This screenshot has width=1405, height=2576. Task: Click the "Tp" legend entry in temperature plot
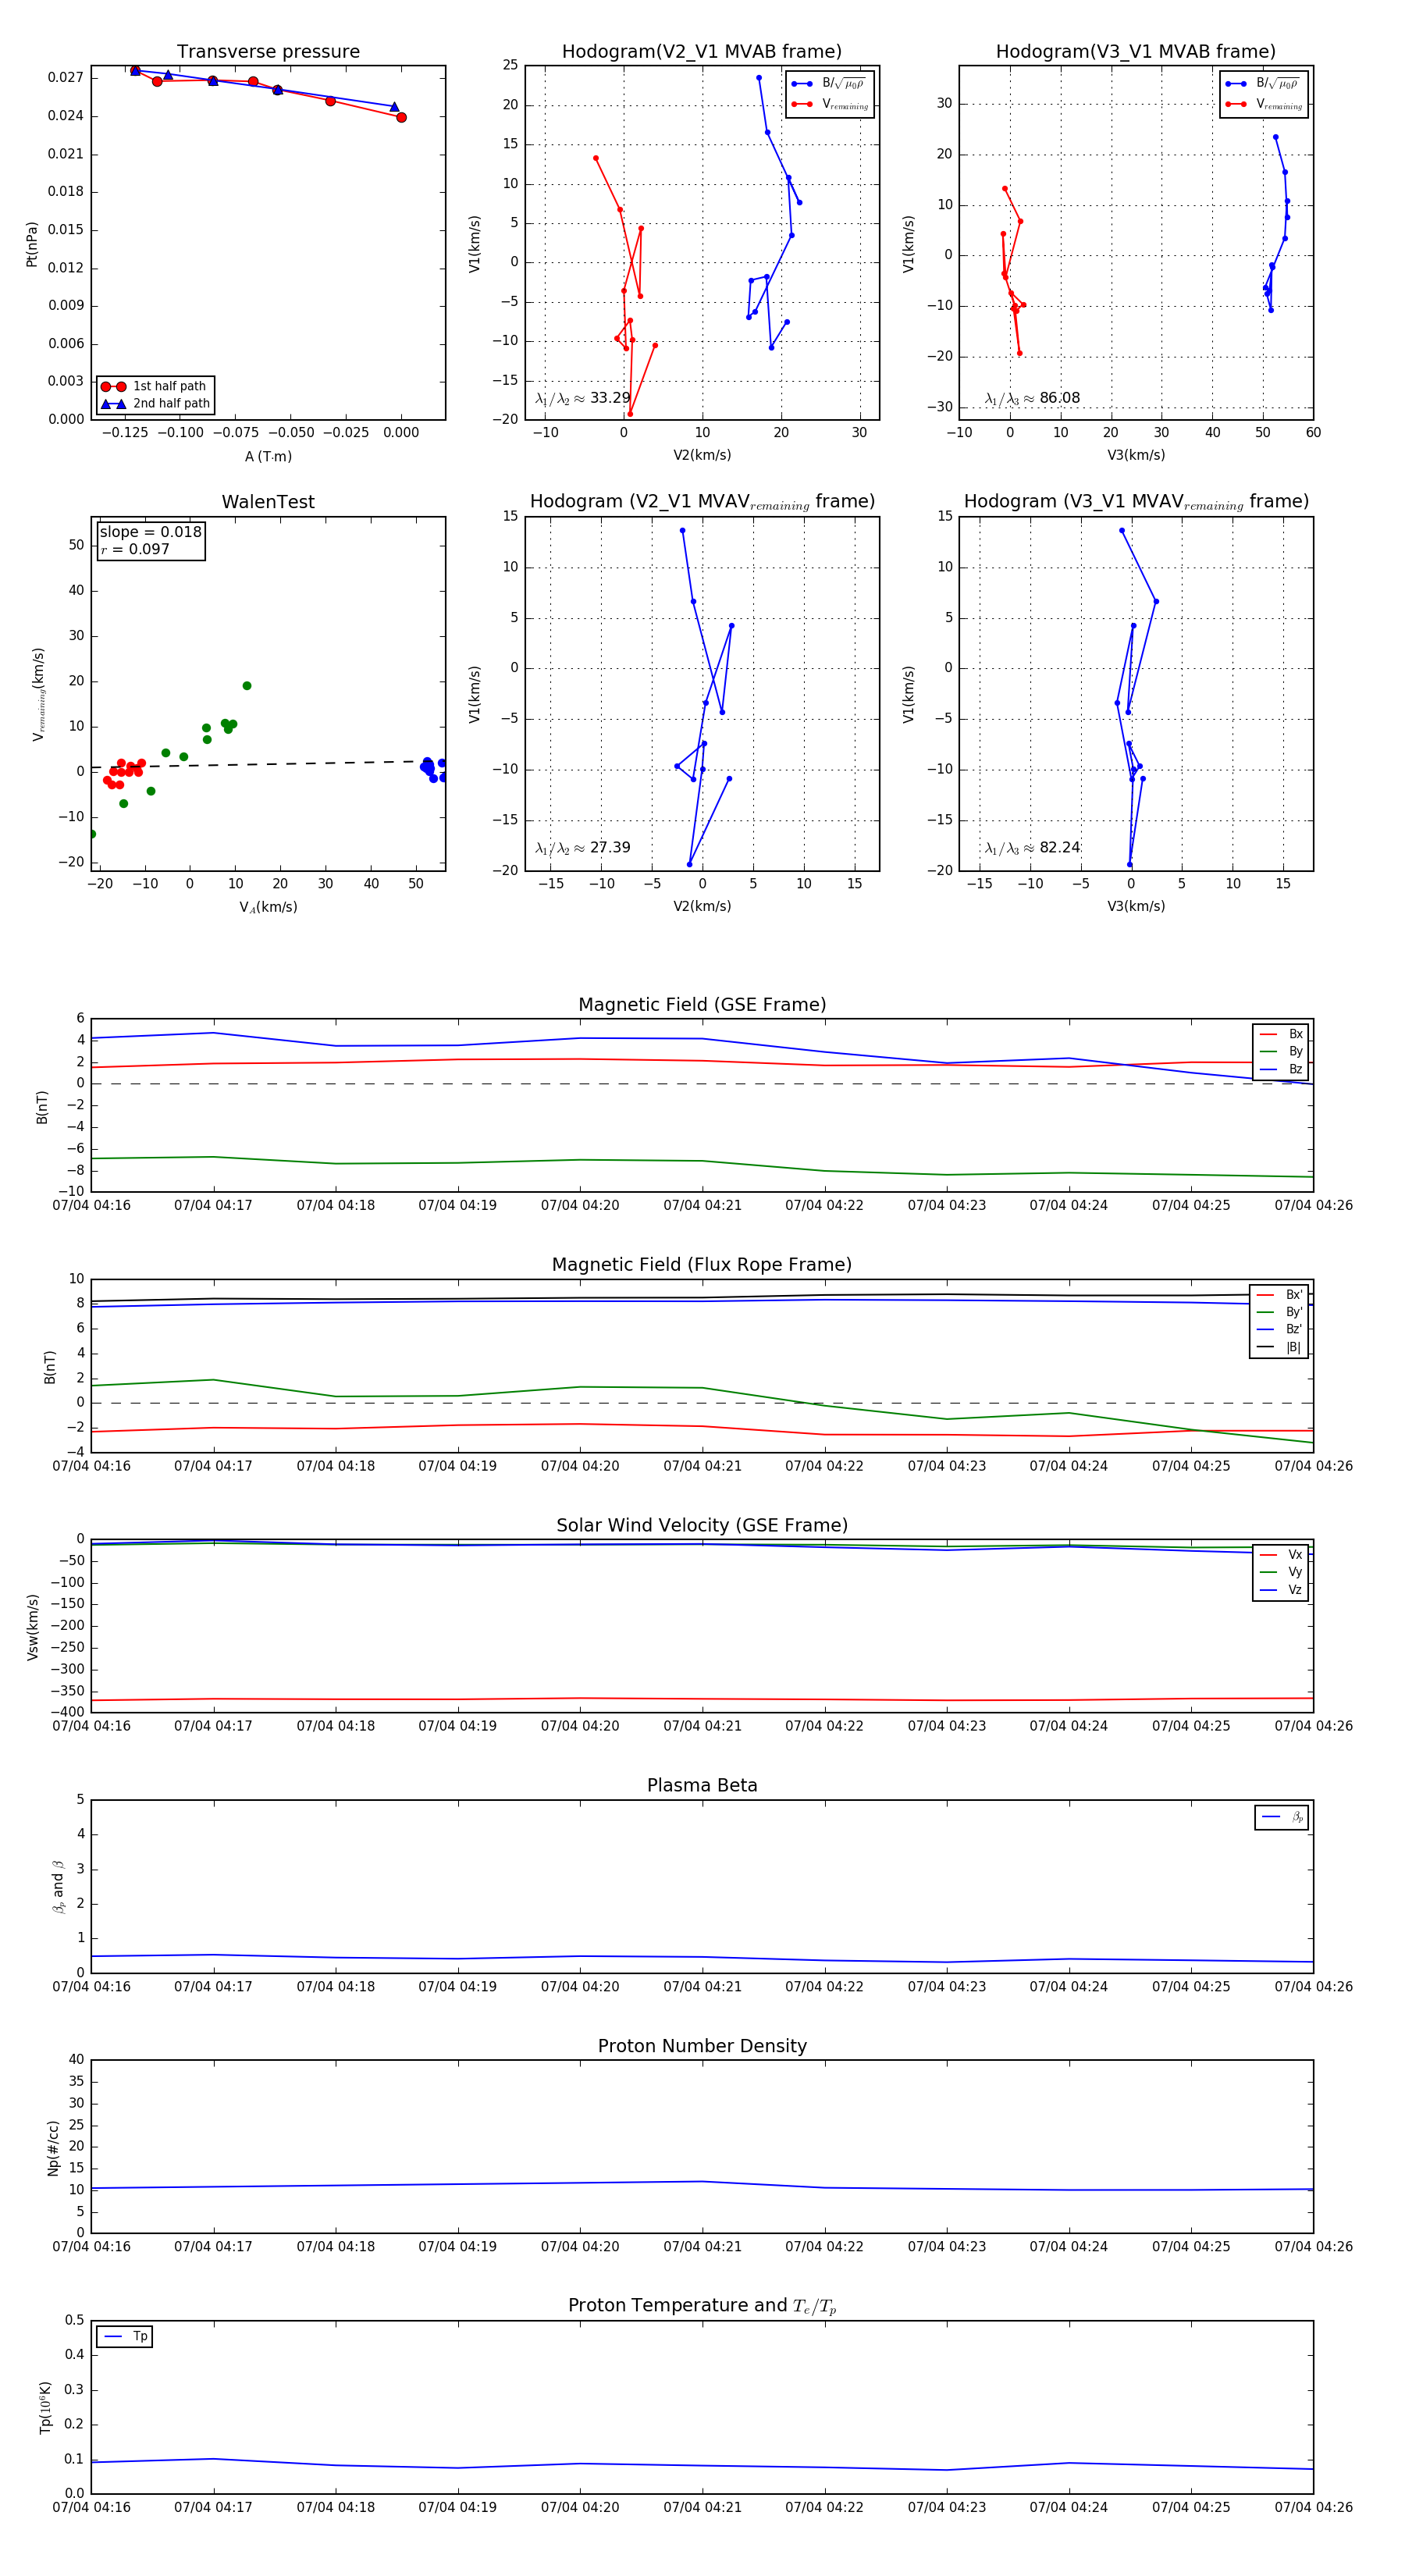click(x=125, y=2336)
